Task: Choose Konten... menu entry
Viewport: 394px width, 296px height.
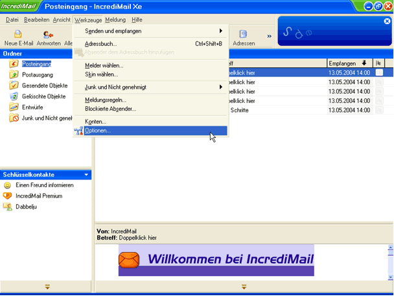Action: pos(150,122)
